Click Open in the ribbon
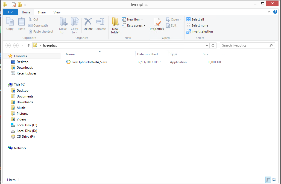Image resolution: width=281 pixels, height=184 pixels. click(x=174, y=19)
